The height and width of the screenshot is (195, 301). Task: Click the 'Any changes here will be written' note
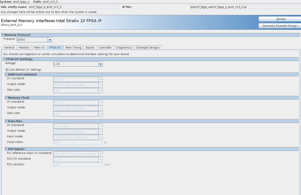click(x=49, y=12)
